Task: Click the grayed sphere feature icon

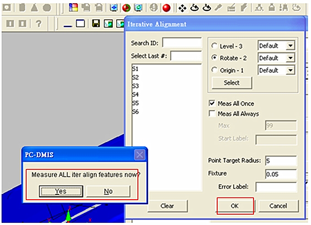Action: tap(47, 8)
